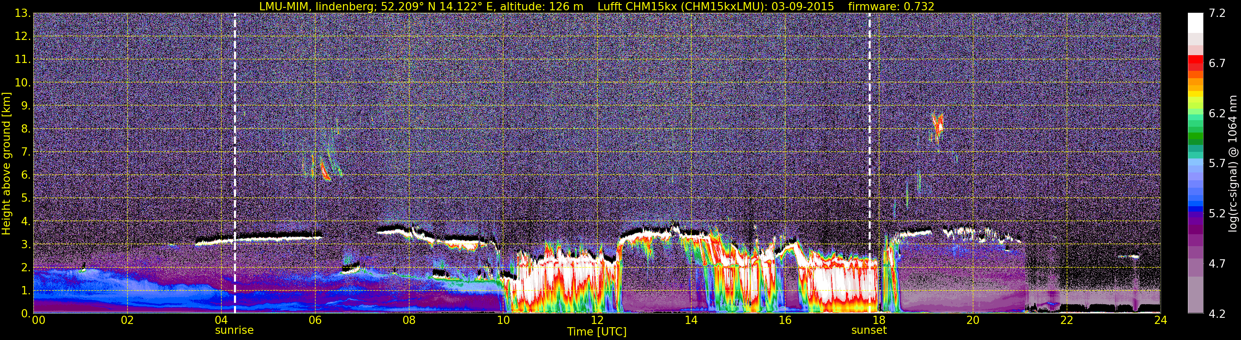Click the y-axis tick label '5.'
The image size is (1241, 340).
pyautogui.click(x=26, y=198)
